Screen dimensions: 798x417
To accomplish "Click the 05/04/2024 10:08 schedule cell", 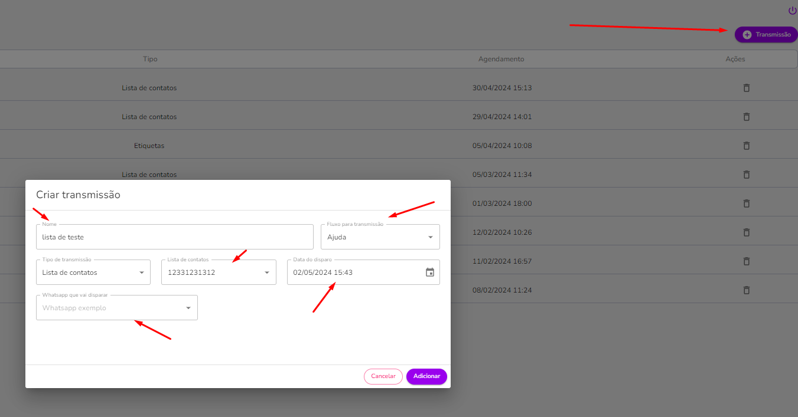I will (x=502, y=146).
